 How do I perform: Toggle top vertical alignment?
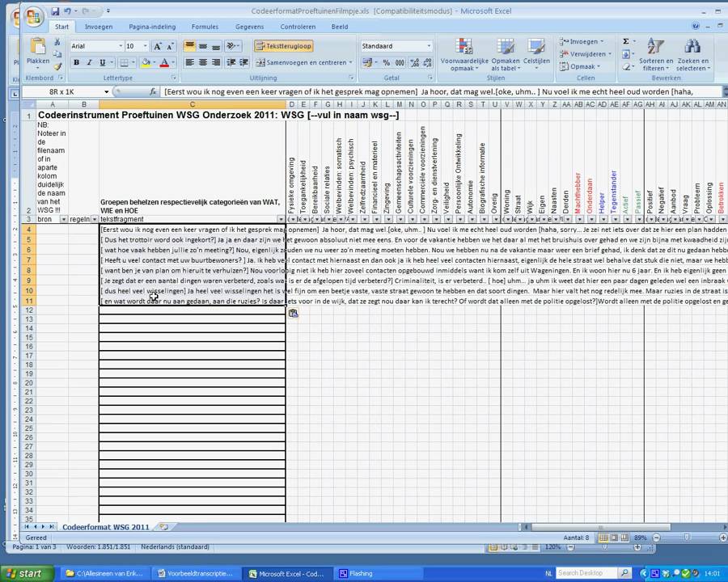[x=189, y=46]
